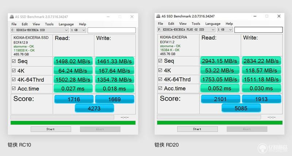
Task: Select 4K write value 167.64 MB/s
Action: point(115,71)
